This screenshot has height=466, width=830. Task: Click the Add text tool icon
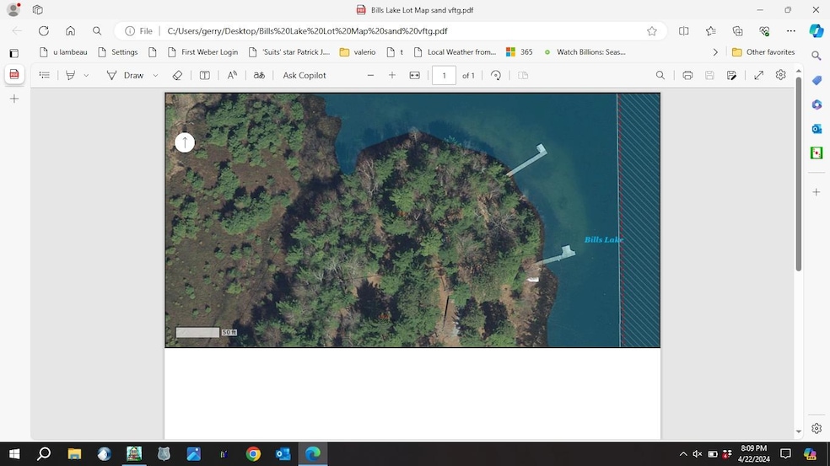click(205, 75)
